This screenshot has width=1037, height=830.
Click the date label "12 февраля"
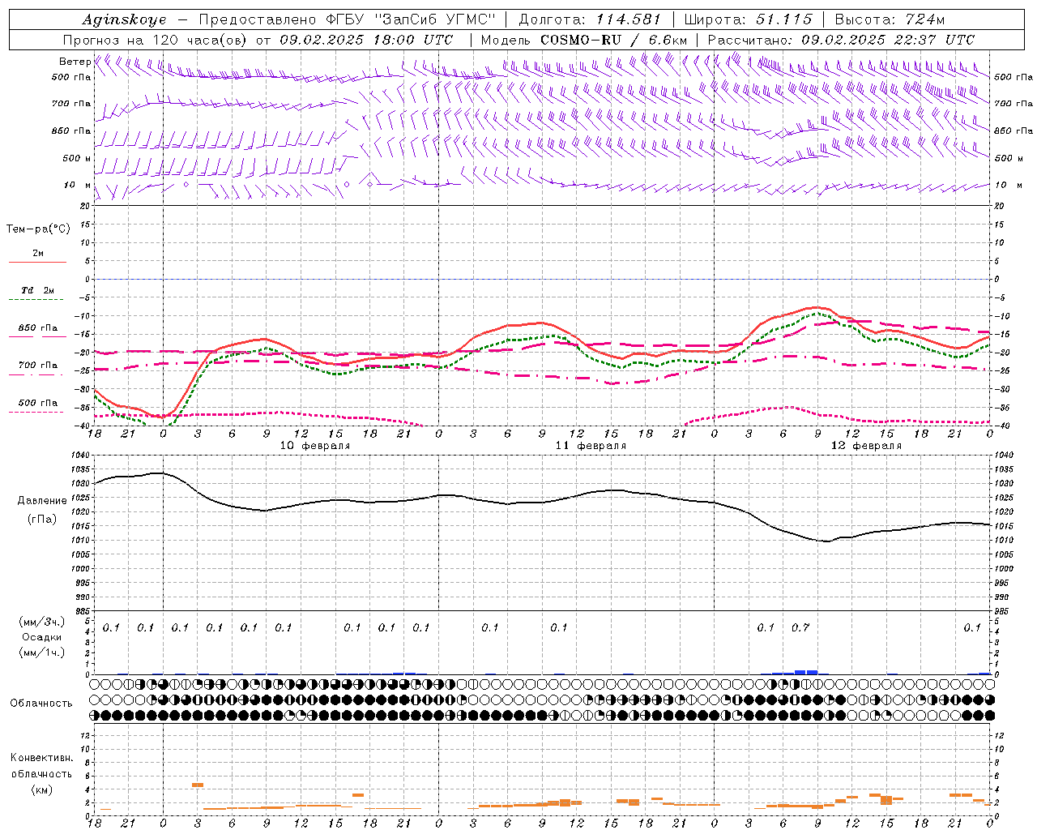(866, 446)
